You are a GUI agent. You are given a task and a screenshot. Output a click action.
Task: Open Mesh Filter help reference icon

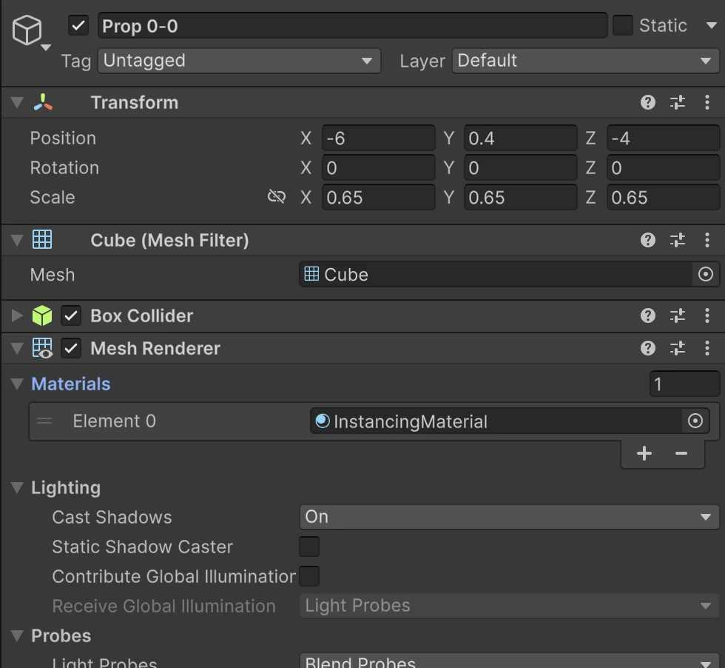(x=648, y=240)
